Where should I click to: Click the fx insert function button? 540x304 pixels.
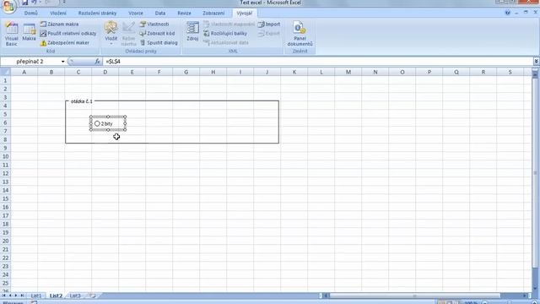[x=98, y=62]
